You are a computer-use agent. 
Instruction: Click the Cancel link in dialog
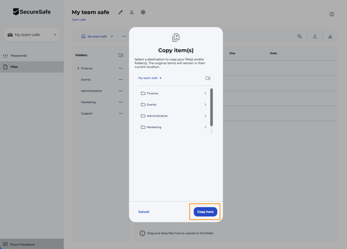[x=143, y=212]
